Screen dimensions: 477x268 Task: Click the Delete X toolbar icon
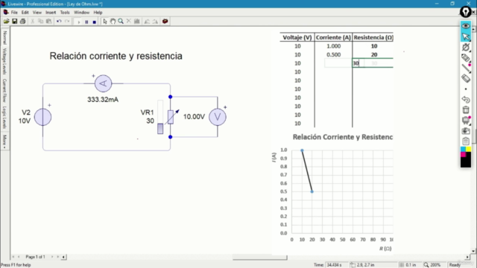pos(129,22)
